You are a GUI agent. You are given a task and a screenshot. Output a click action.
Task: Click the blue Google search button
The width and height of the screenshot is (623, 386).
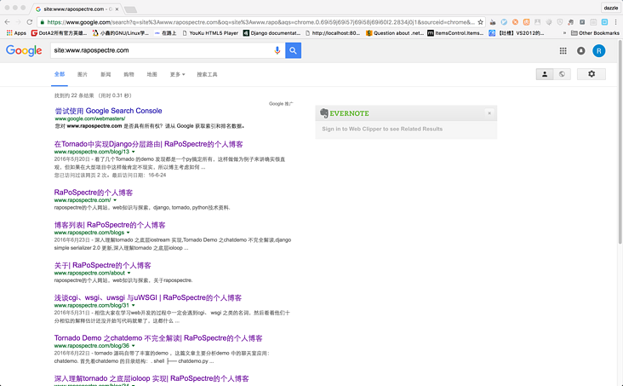(294, 51)
